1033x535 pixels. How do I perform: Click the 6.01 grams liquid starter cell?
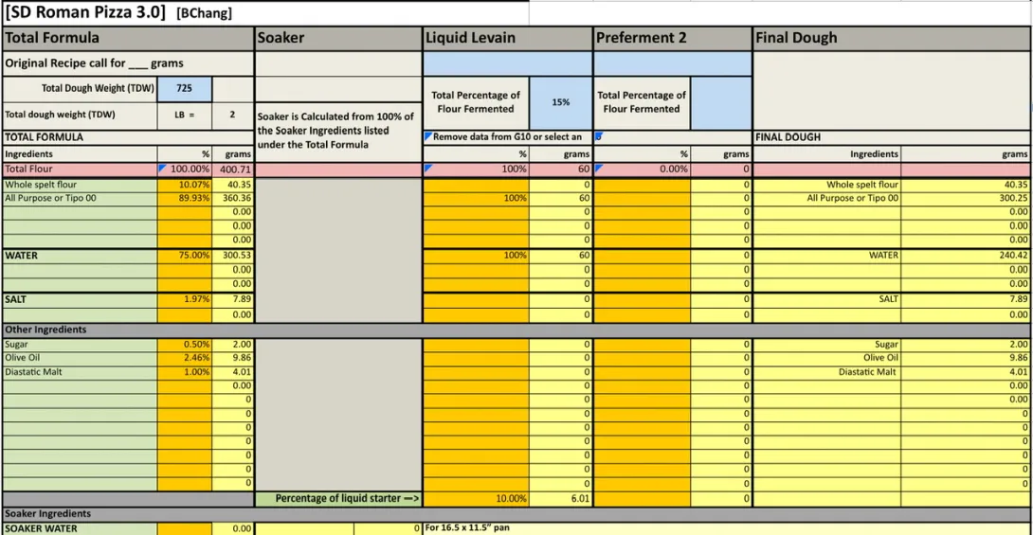point(561,498)
